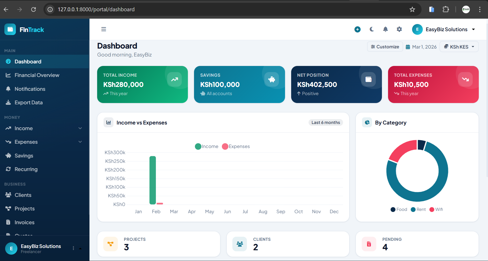Open settings with the gear icon
Image resolution: width=488 pixels, height=261 pixels.
399,29
